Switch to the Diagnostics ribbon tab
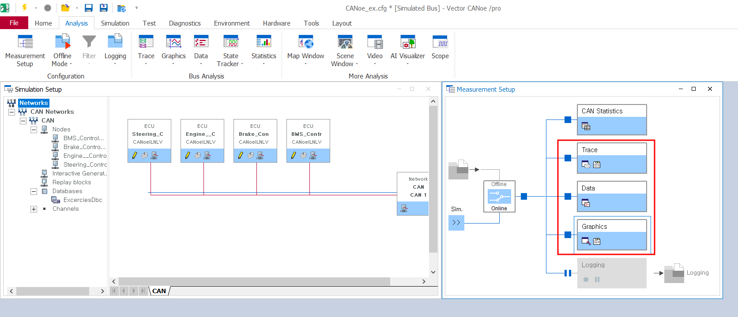738x317 pixels. click(185, 23)
